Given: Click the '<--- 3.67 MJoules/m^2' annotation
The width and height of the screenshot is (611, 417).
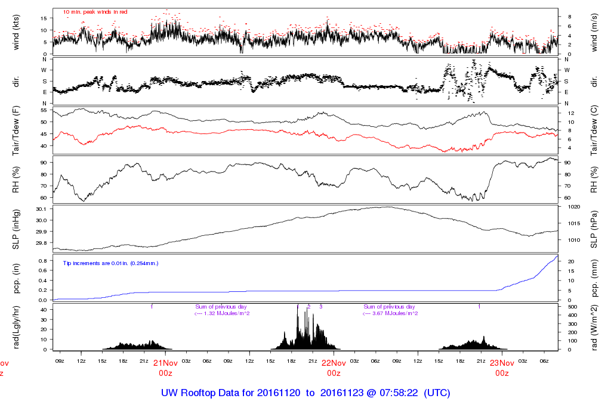Looking at the screenshot, I should click(390, 313).
